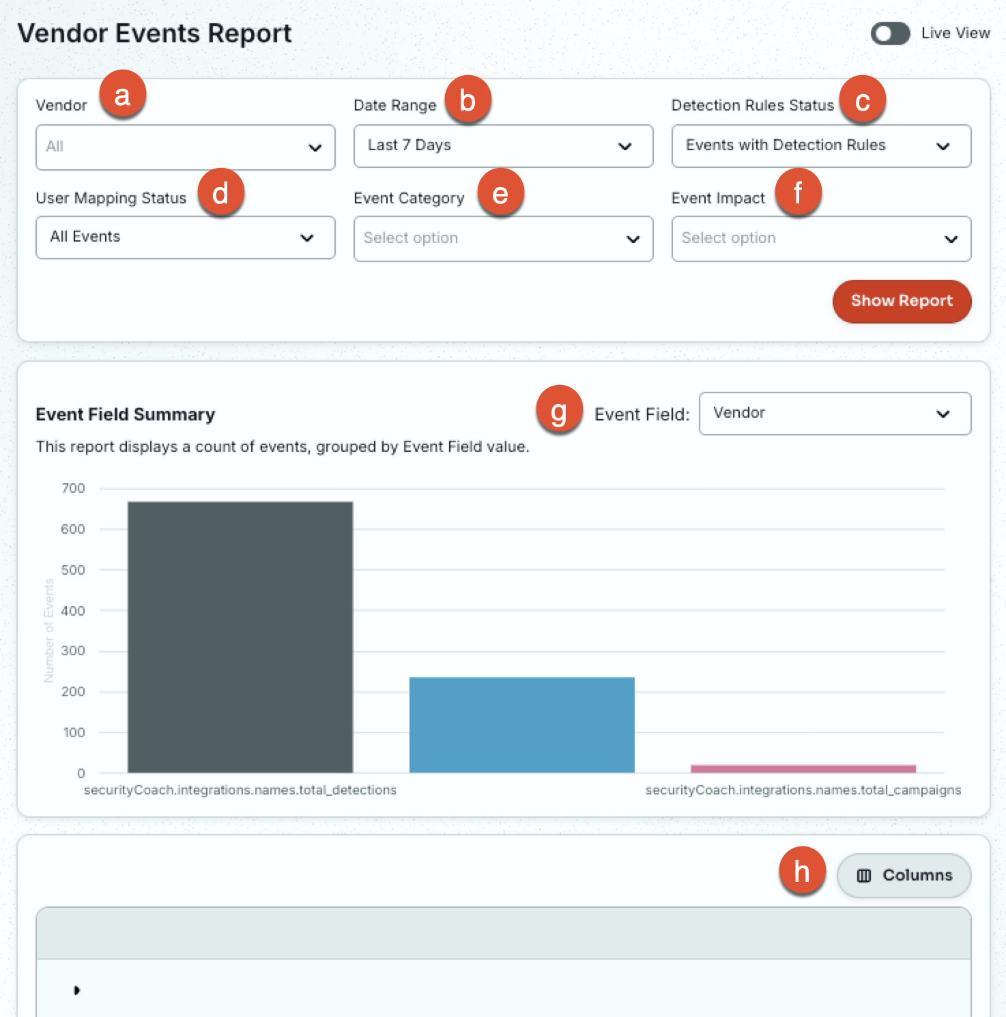This screenshot has width=1006, height=1017.
Task: Open Detection Rules Status dropdown
Action: 821,146
